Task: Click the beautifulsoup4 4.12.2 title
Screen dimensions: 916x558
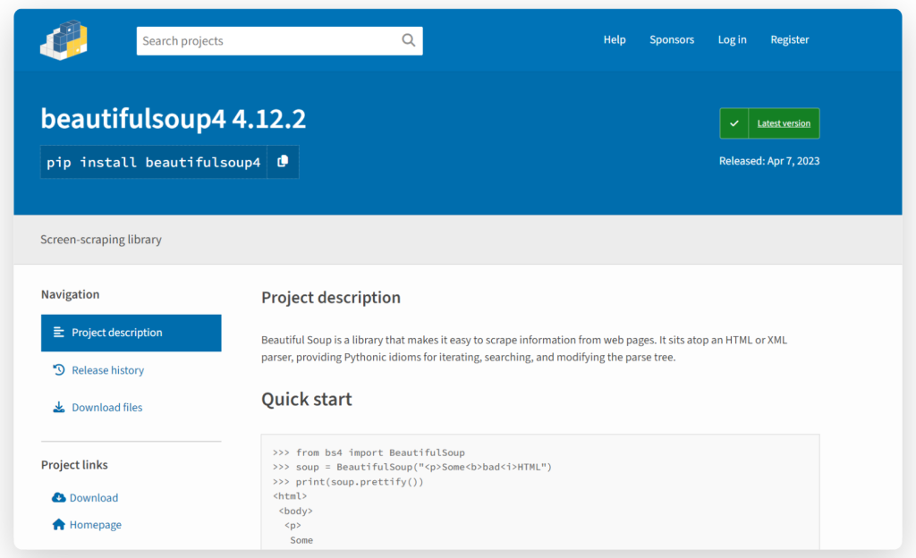Action: click(x=173, y=119)
